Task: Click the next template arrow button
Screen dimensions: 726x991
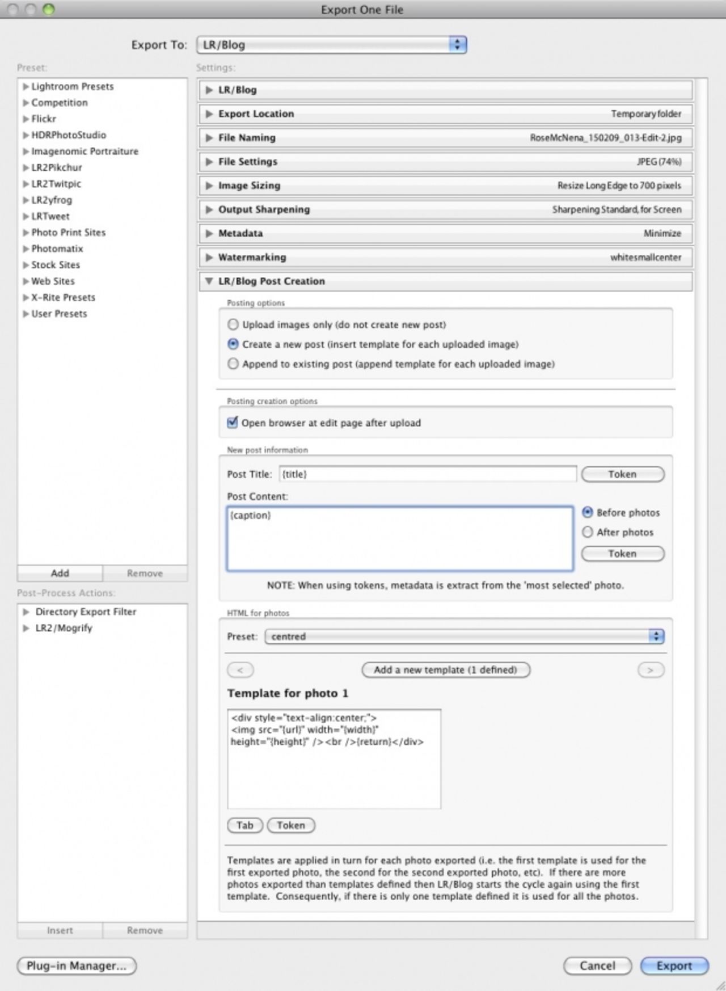Action: [x=650, y=670]
